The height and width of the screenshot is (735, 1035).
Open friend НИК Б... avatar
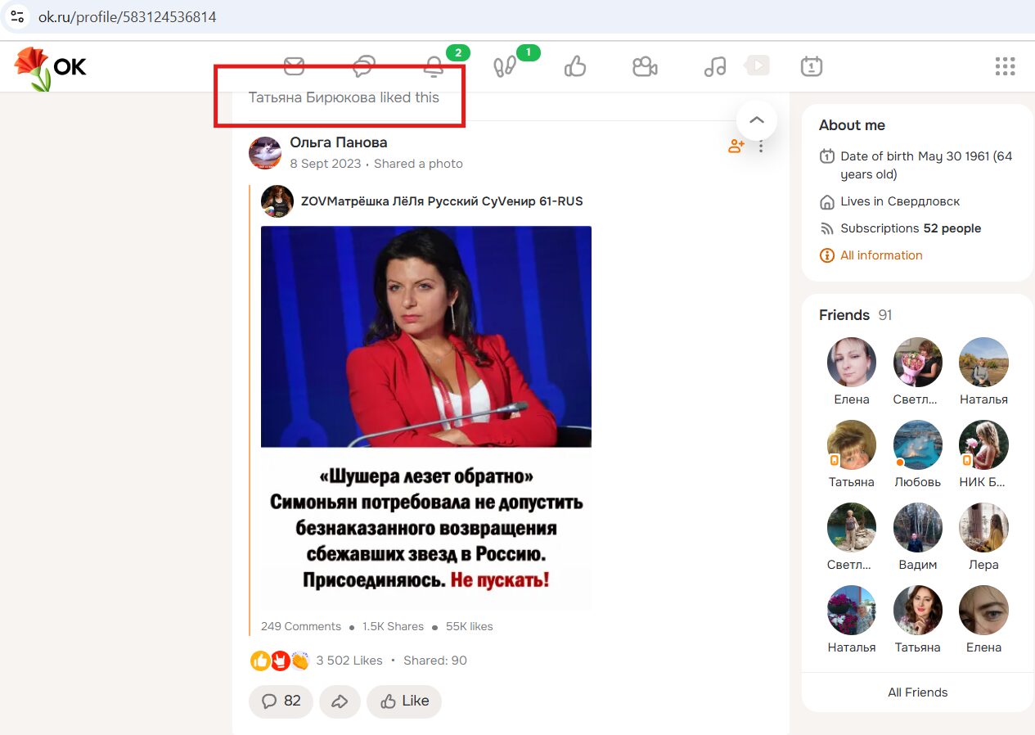[983, 444]
